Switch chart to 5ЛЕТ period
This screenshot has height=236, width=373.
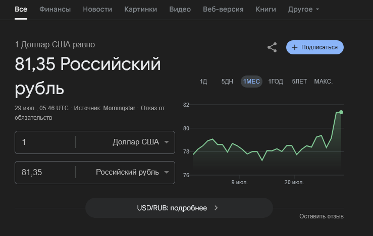(x=299, y=82)
